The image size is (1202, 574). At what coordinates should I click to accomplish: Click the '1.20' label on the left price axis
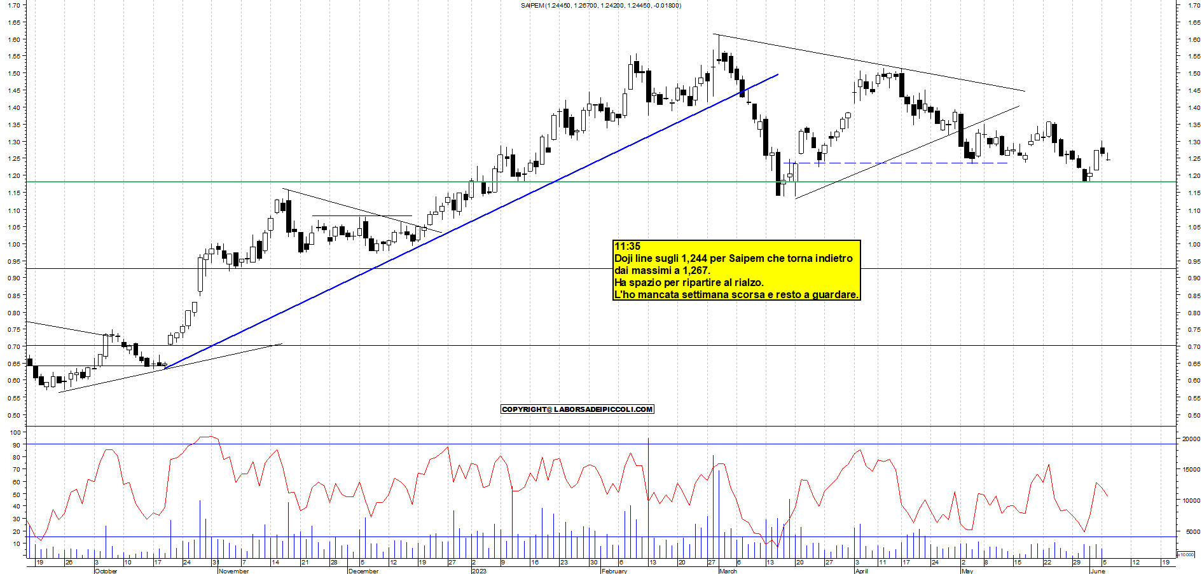14,176
